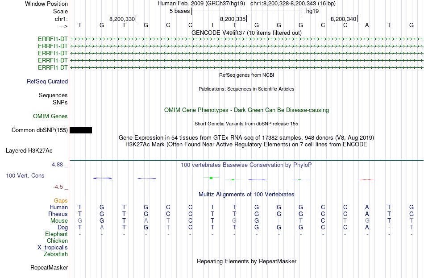Select the X_tropicalis alignment row label
The image size is (424, 278).
coord(53,248)
